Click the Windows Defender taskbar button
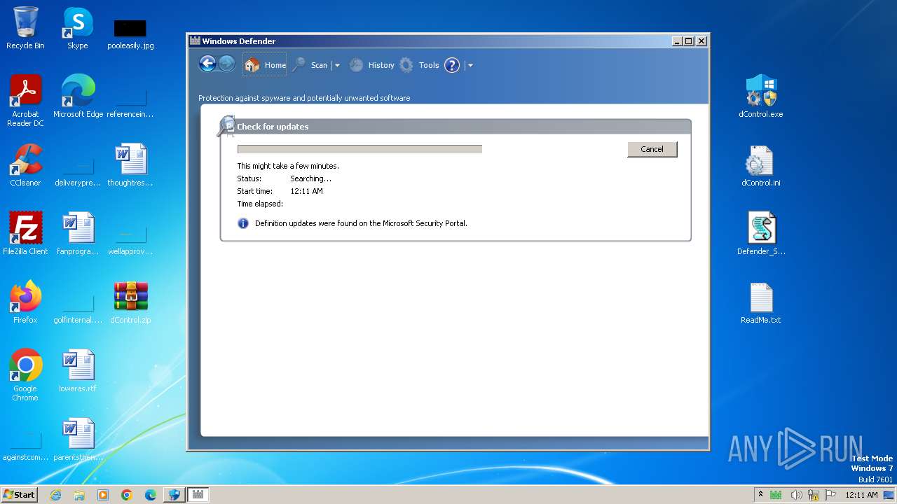Image resolution: width=897 pixels, height=504 pixels. point(198,495)
